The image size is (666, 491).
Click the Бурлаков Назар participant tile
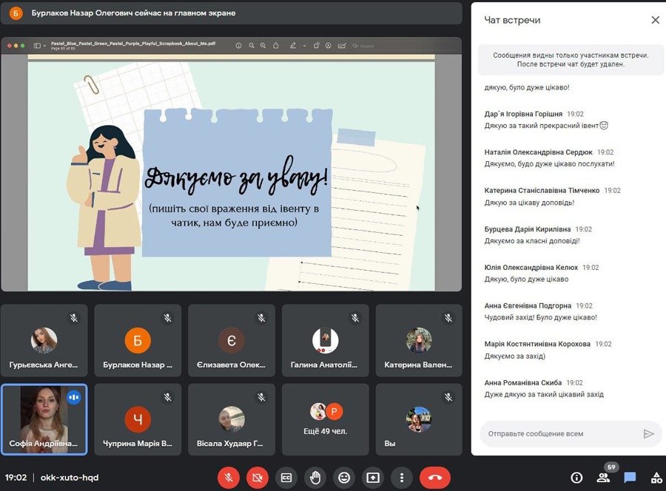(x=138, y=341)
